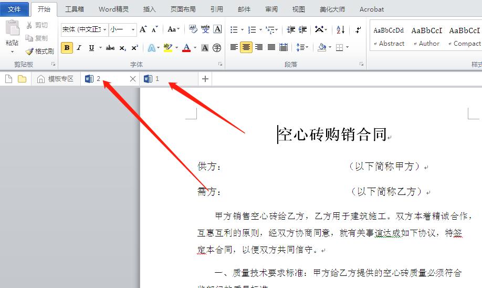Open highlight color dropdown arrow
Image resolution: width=482 pixels, height=288 pixels.
click(x=177, y=48)
